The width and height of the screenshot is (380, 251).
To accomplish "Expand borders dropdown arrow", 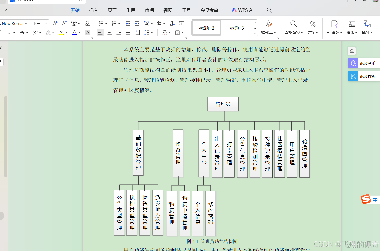I will 183,33.
